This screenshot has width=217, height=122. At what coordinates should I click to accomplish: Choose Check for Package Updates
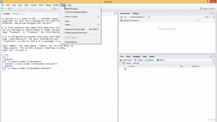pos(81,12)
